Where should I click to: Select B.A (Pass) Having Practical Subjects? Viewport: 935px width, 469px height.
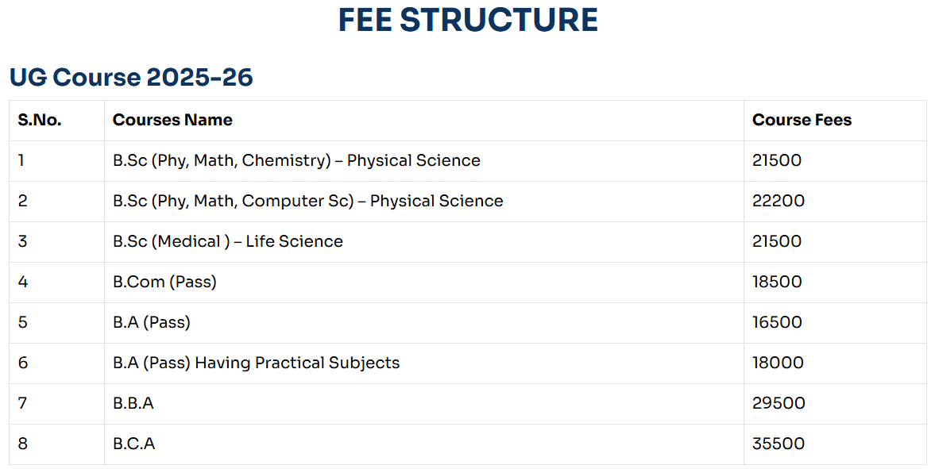pos(256,363)
